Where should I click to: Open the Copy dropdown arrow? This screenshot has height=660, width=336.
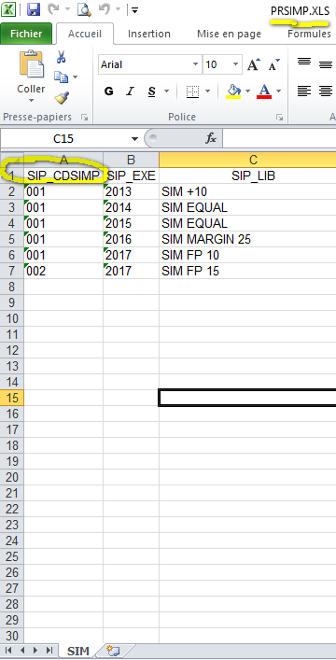(x=75, y=77)
